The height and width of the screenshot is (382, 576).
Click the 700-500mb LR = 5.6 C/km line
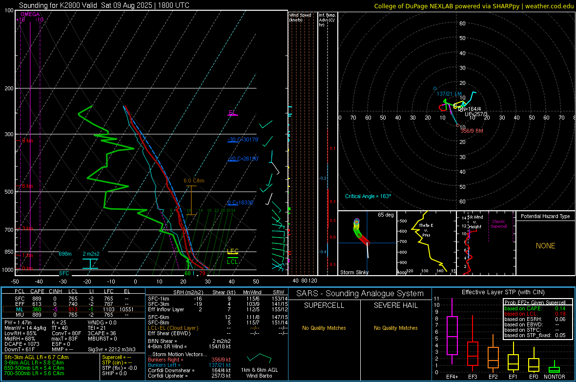point(34,373)
